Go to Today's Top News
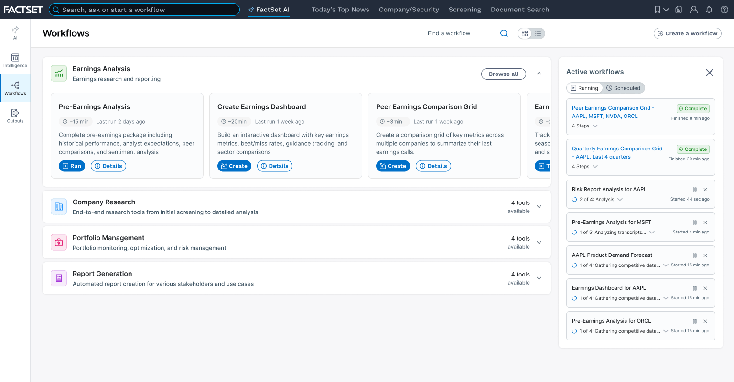 click(340, 10)
